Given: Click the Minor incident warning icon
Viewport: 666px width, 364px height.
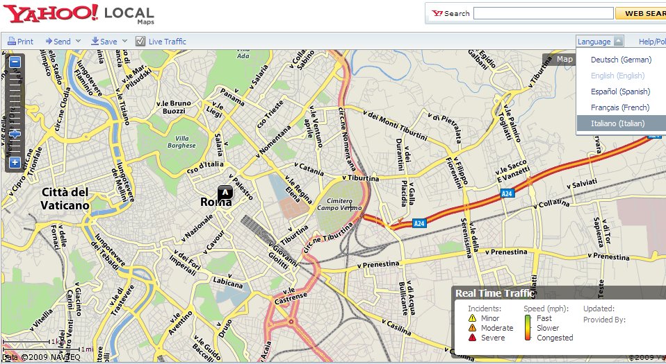Looking at the screenshot, I should (x=472, y=318).
